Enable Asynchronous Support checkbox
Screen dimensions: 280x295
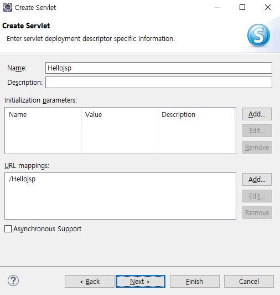click(8, 229)
